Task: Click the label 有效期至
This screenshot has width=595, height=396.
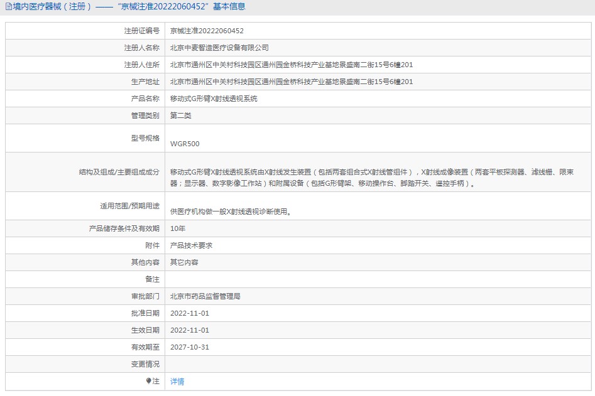Action: click(145, 347)
